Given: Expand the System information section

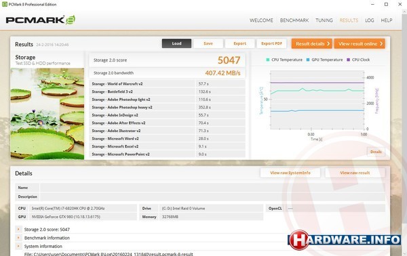Looking at the screenshot, I should (18, 246).
